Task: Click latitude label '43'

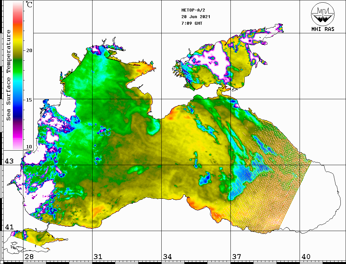Action: tap(9, 161)
